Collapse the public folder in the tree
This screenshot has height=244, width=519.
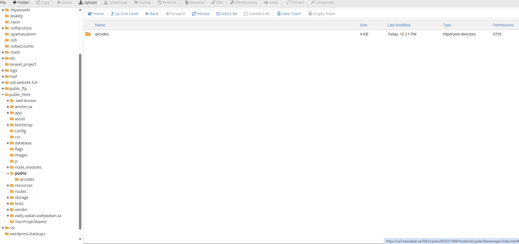coord(8,173)
